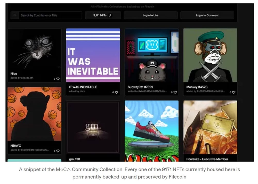
Task: Click the Login to Comment button
Action: point(207,15)
